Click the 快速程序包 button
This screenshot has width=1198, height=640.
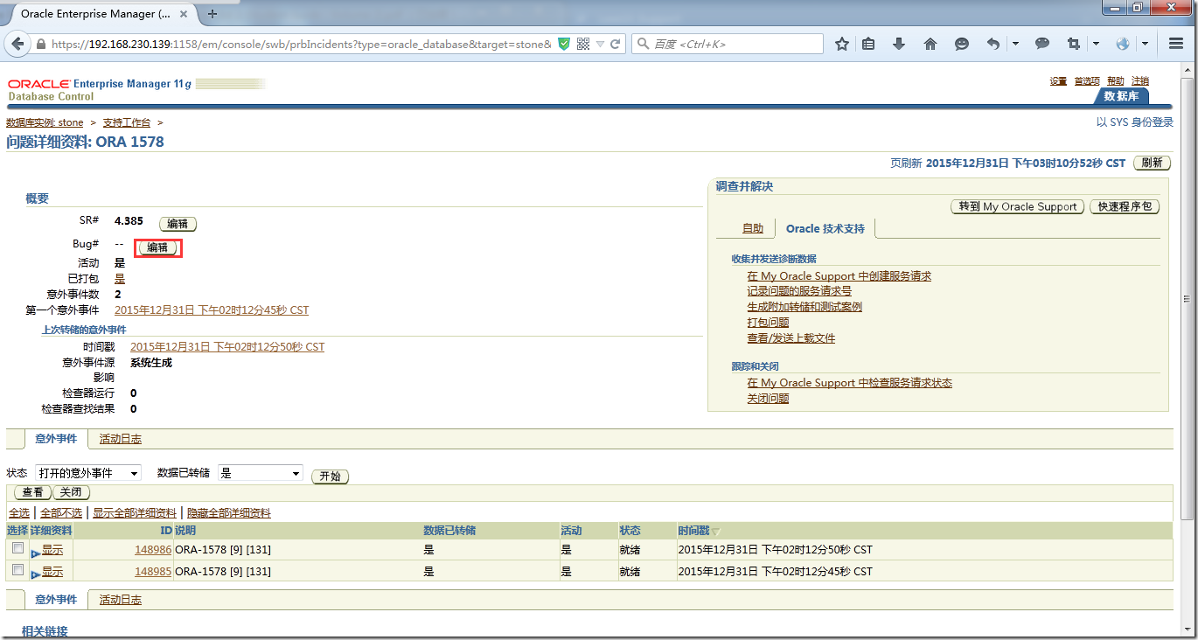point(1125,206)
